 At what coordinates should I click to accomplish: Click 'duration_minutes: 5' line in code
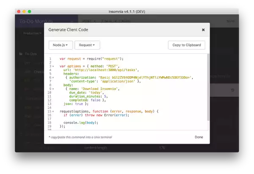(88, 97)
